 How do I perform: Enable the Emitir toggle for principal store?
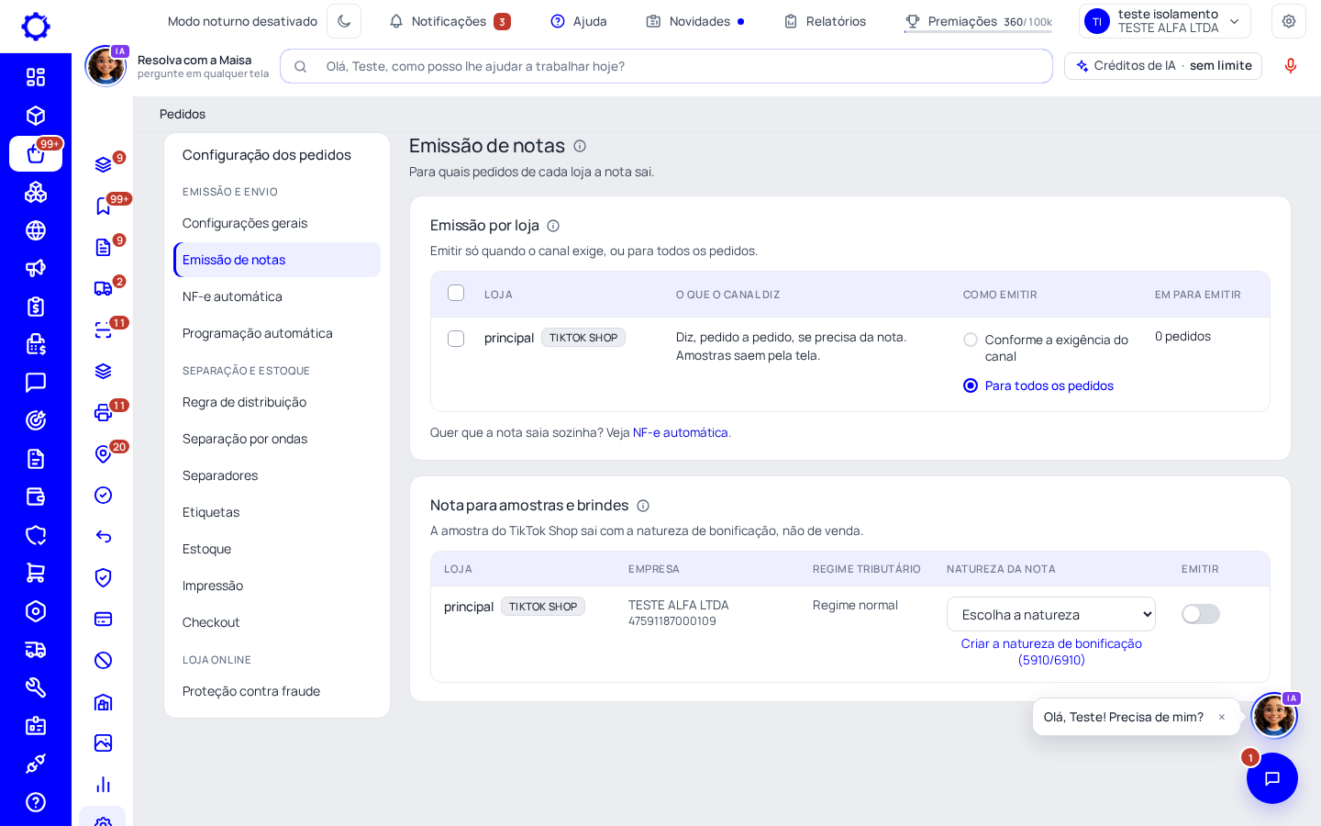(1201, 614)
